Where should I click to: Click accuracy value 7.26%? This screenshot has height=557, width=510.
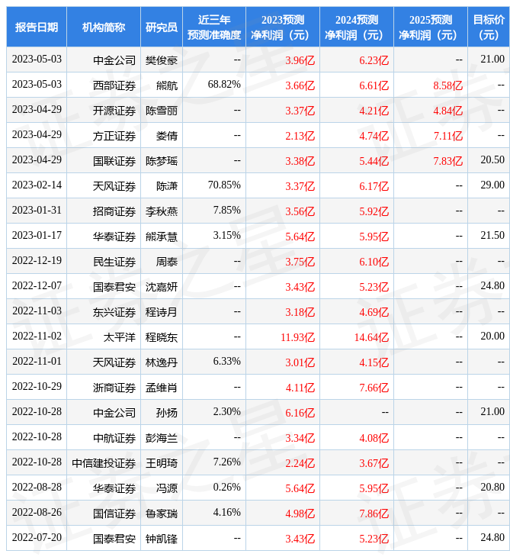(226, 462)
